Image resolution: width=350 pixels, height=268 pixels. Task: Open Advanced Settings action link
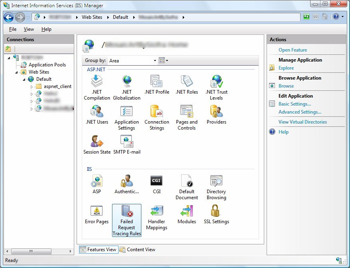click(x=300, y=112)
